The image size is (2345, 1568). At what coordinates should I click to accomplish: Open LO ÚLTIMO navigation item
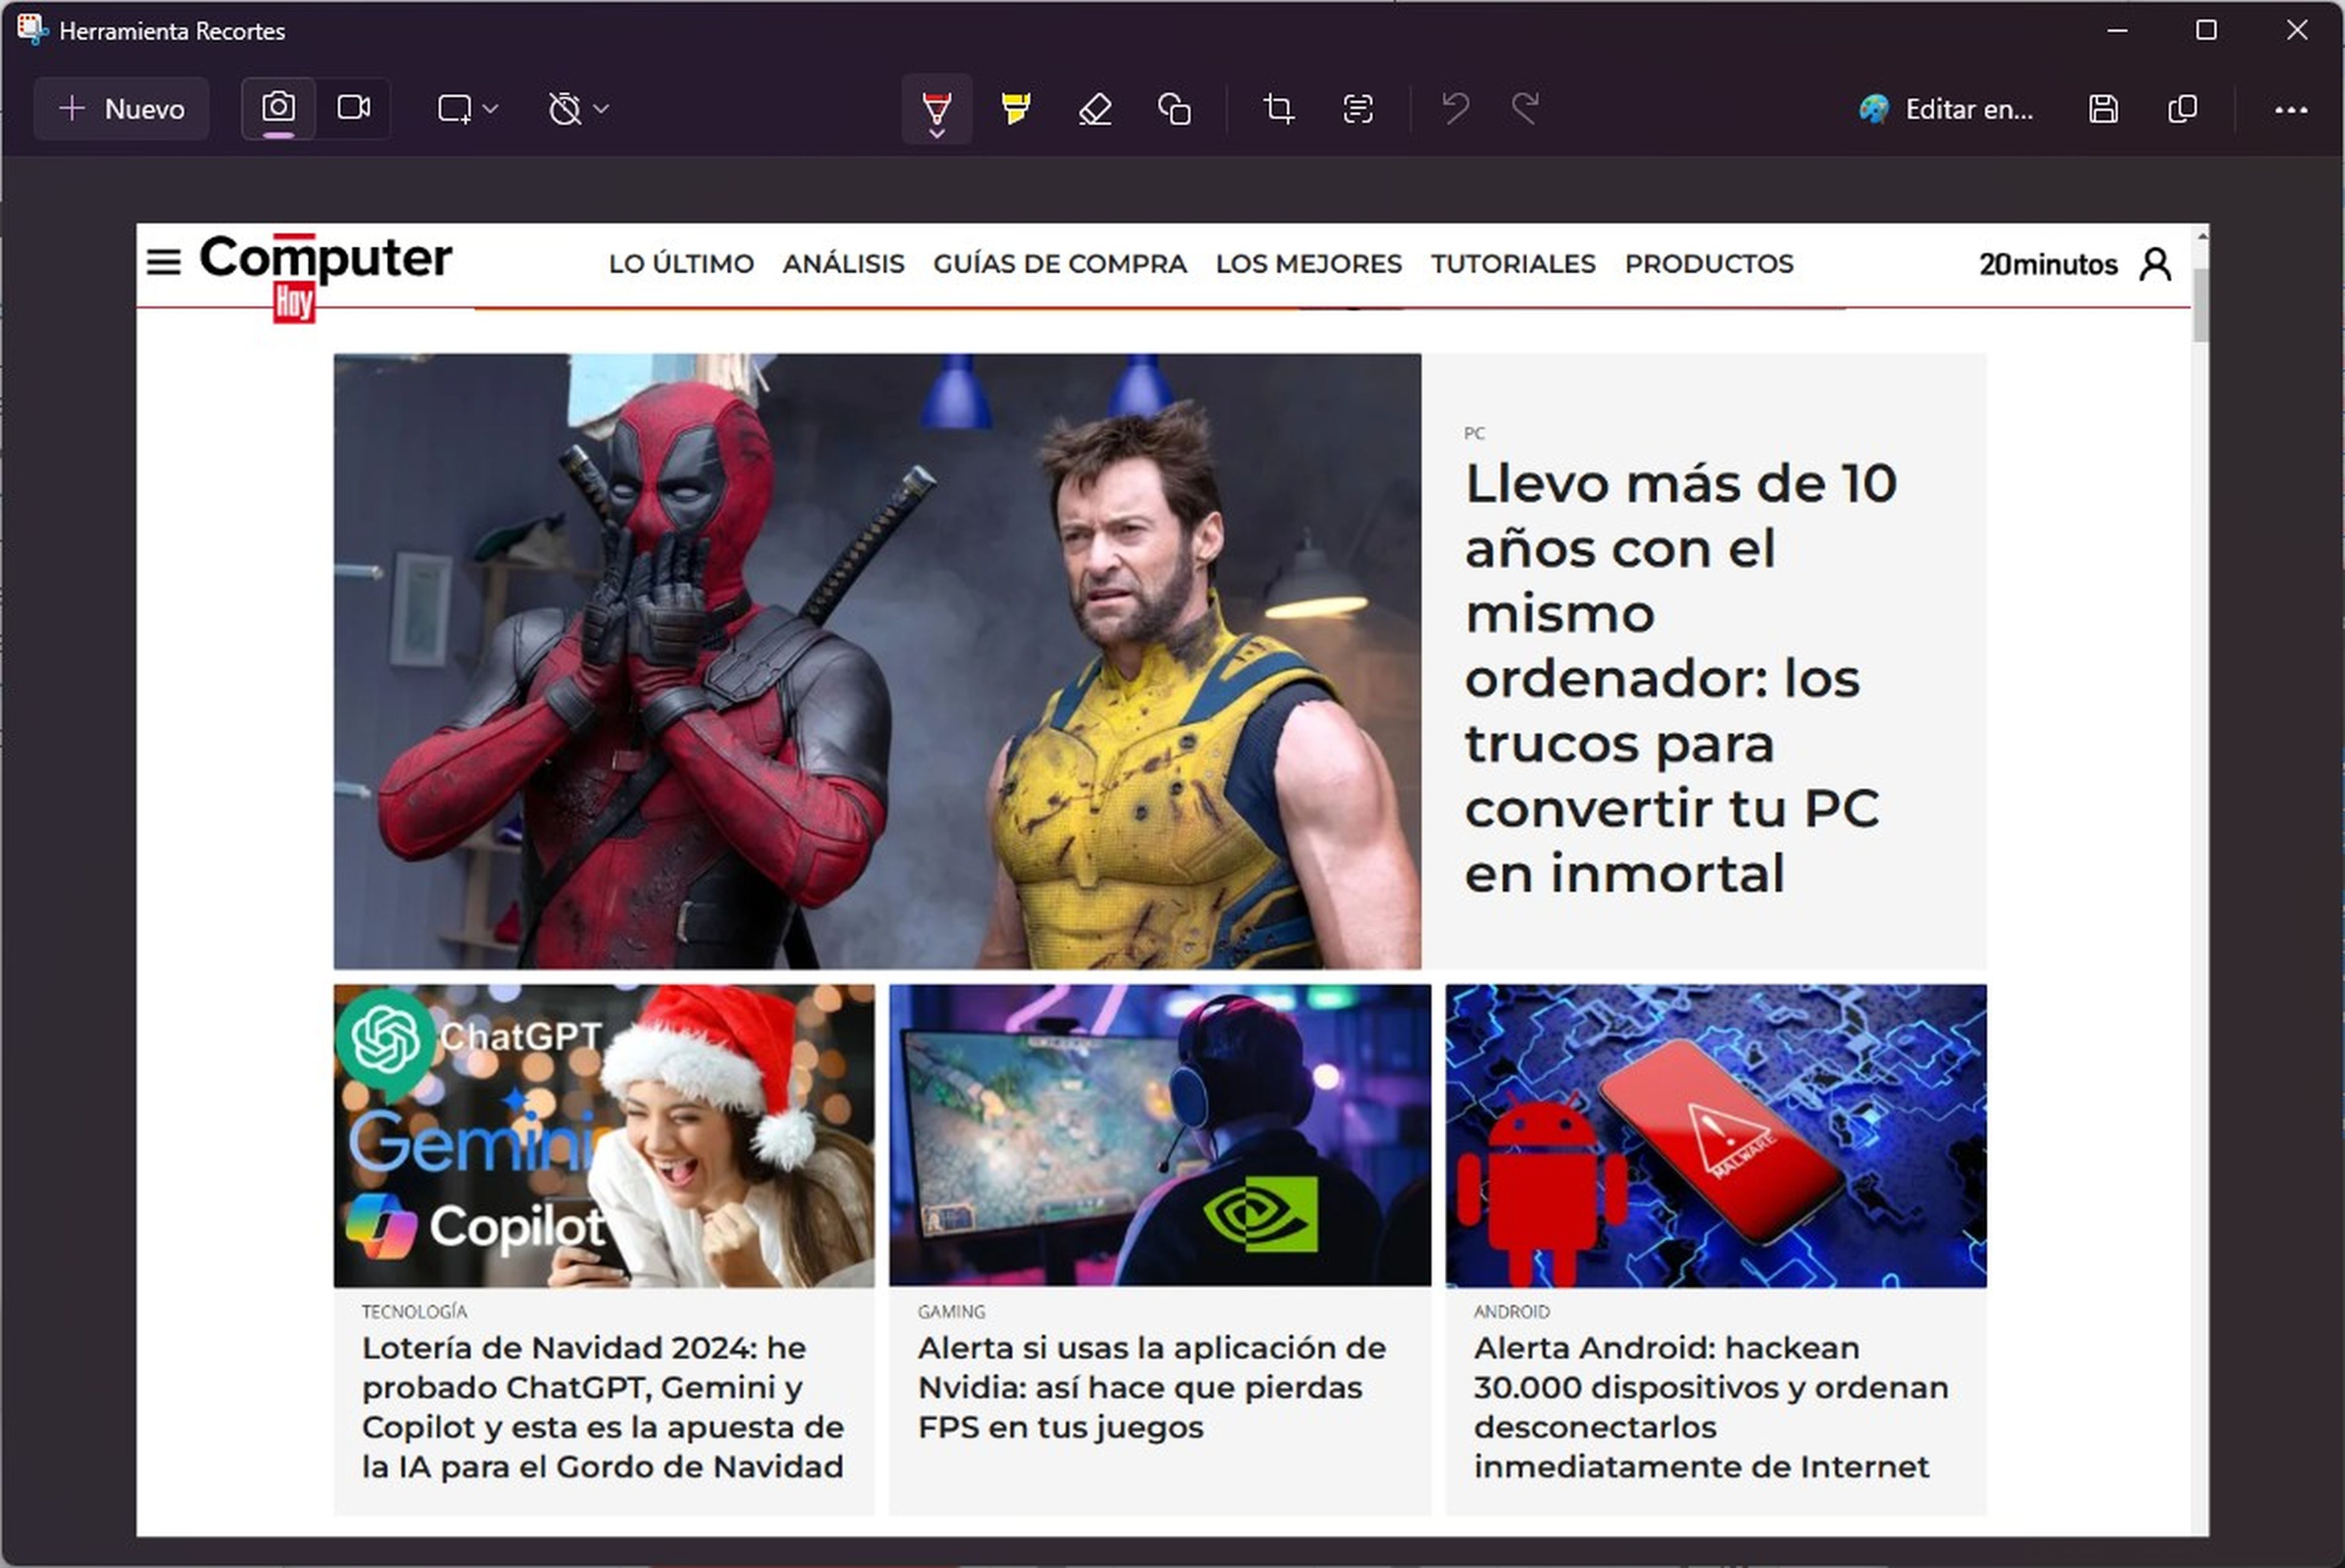pyautogui.click(x=681, y=264)
